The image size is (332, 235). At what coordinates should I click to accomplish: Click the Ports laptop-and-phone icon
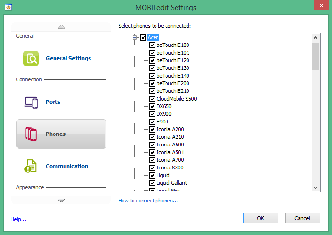tap(31, 102)
